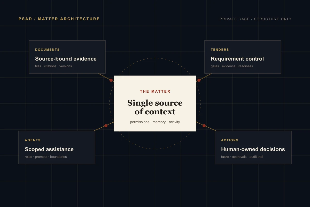310x207 pixels.
Task: Open the Requirement control card
Action: pos(243,57)
